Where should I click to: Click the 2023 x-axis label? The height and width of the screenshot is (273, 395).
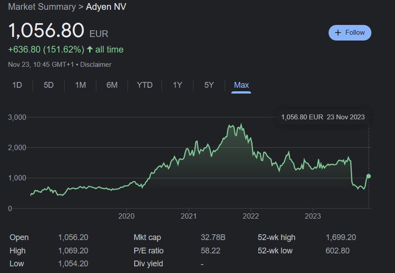(313, 216)
